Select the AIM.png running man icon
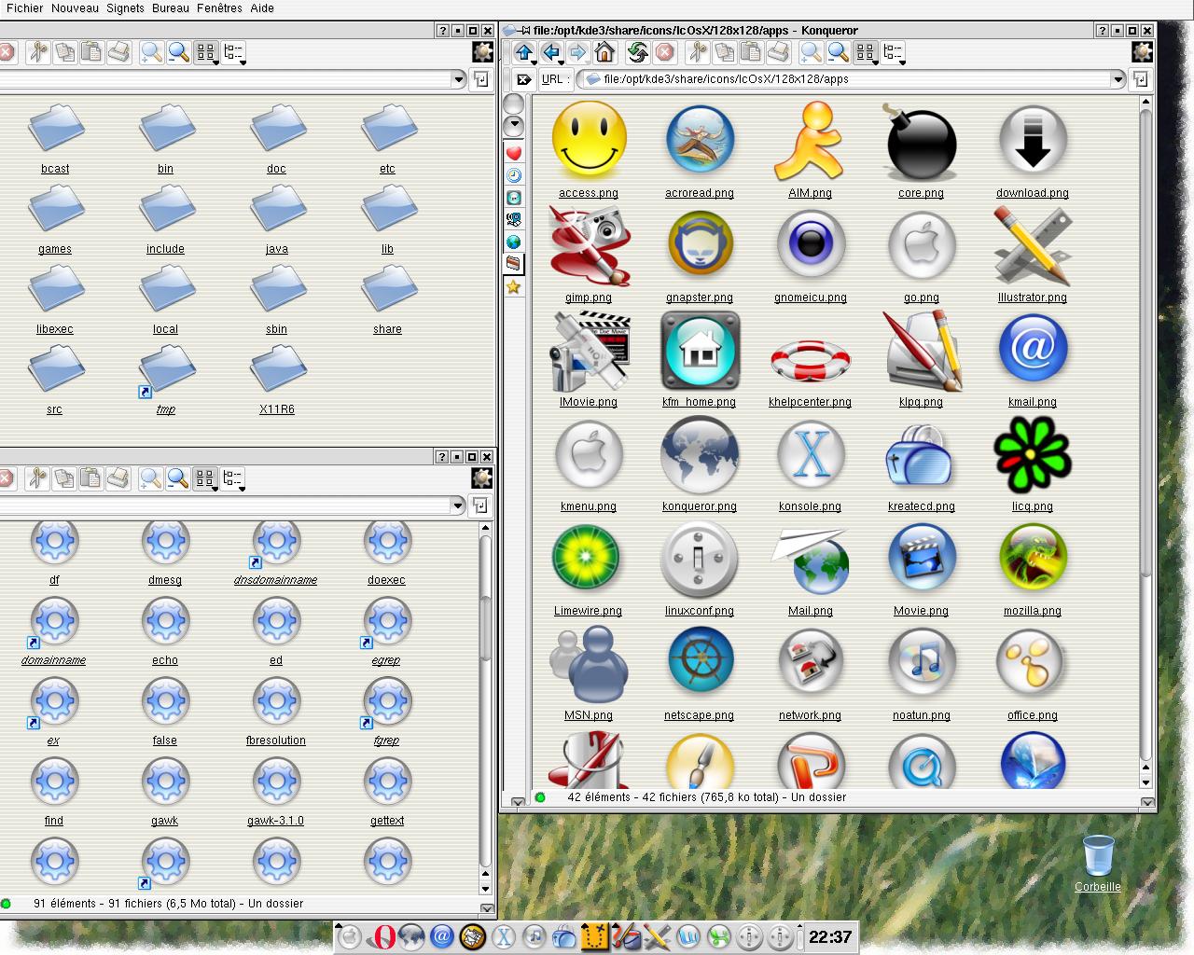The width and height of the screenshot is (1194, 955). 810,141
